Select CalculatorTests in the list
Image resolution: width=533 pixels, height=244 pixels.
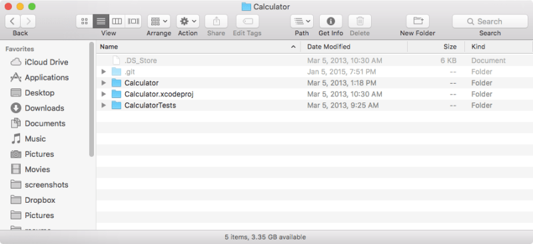(151, 106)
